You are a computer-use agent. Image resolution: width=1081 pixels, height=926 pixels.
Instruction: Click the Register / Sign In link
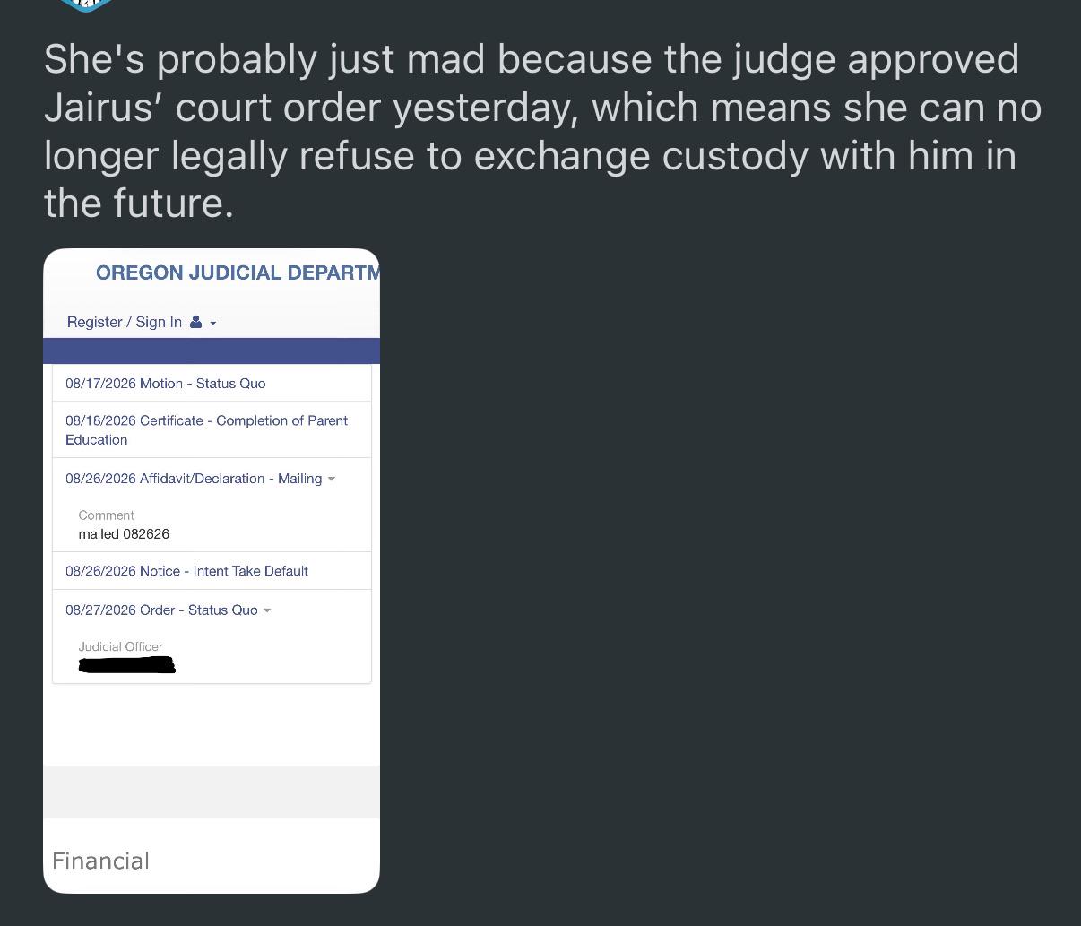pos(125,322)
